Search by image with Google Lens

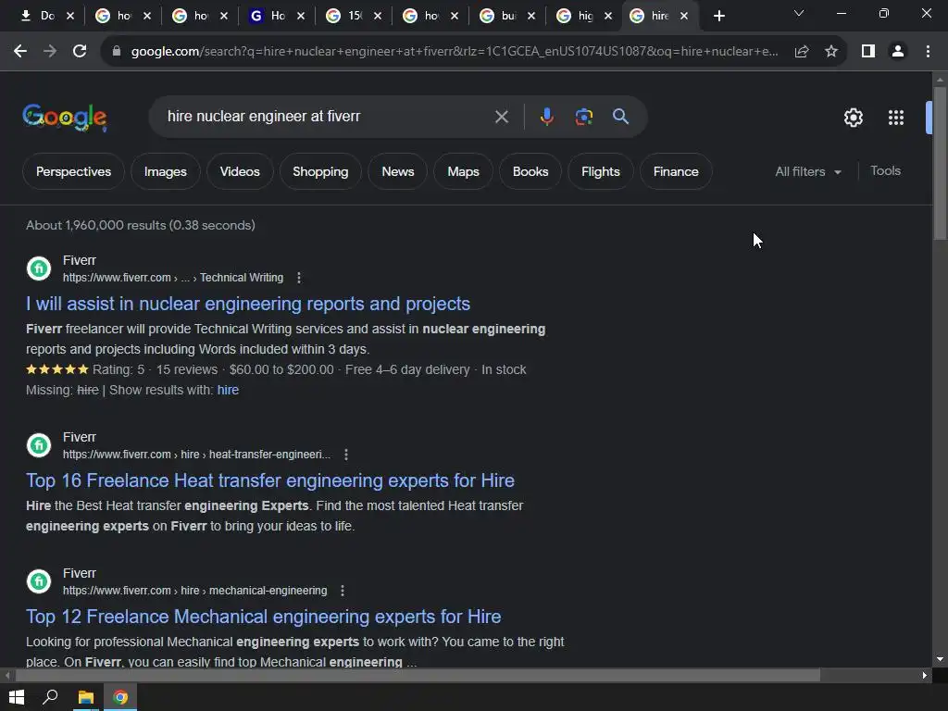tap(583, 117)
